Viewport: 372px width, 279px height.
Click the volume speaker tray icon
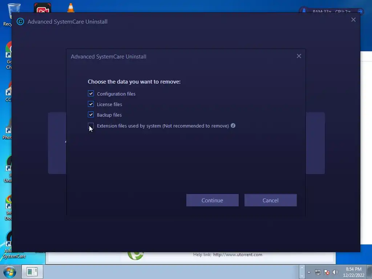[335, 272]
